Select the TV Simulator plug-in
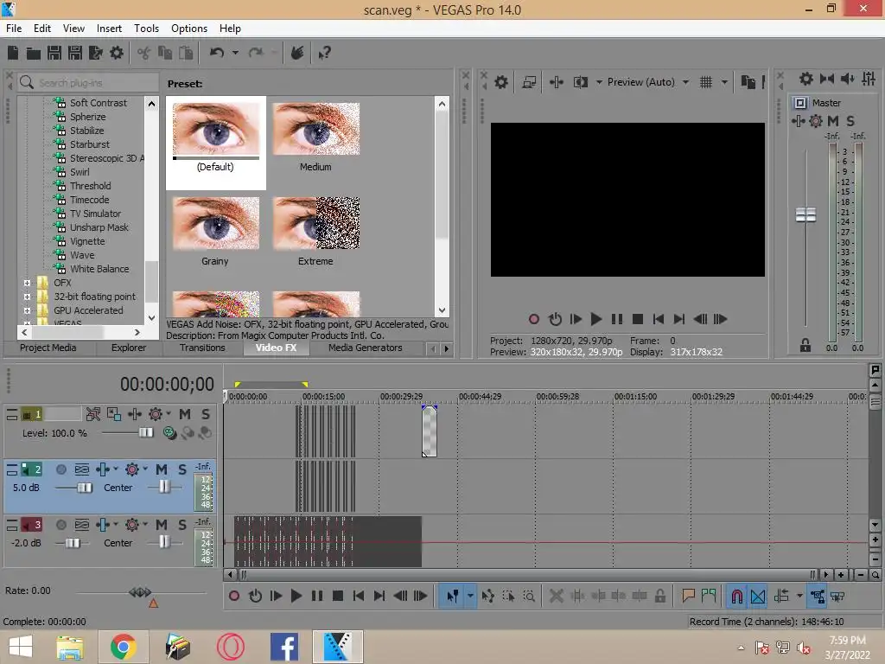This screenshot has height=664, width=885. (x=95, y=214)
